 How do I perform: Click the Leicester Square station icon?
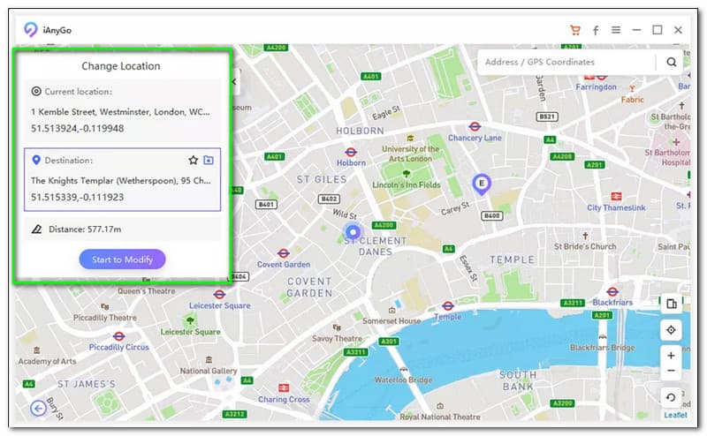[x=219, y=295]
